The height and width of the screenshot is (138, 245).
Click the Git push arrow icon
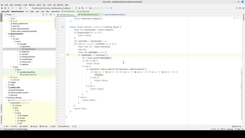click(x=101, y=8)
